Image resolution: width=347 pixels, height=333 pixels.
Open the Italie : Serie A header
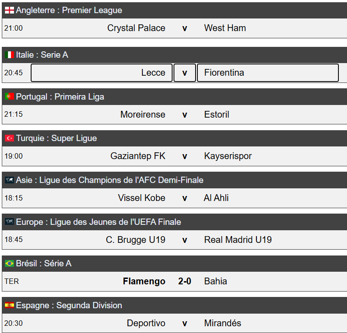tap(42, 55)
